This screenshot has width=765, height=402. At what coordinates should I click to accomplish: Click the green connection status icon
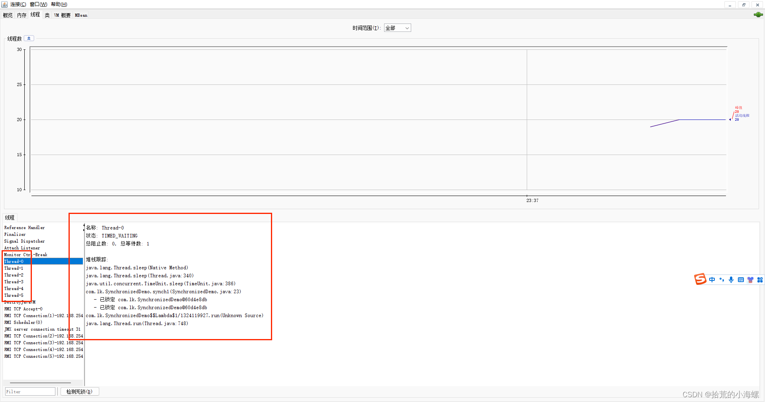click(758, 15)
